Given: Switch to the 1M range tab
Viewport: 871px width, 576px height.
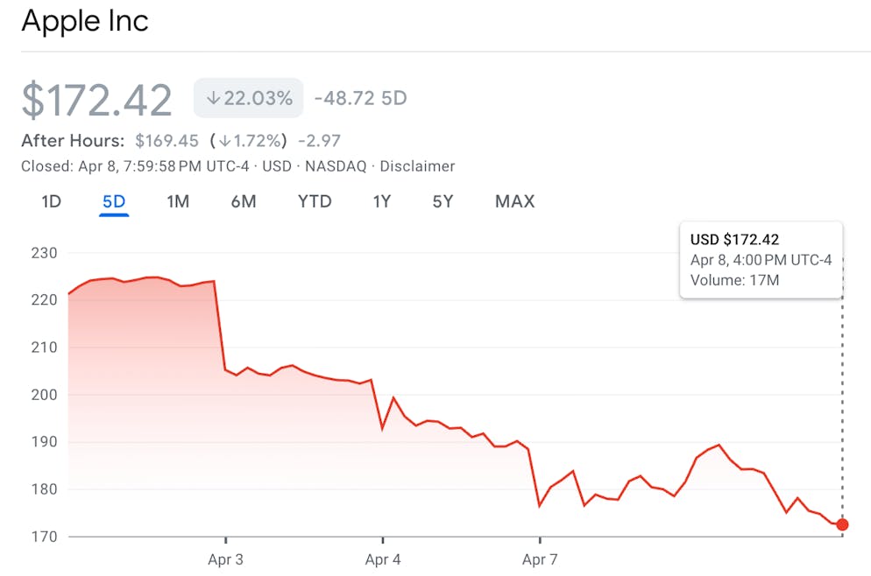Looking at the screenshot, I should point(178,201).
